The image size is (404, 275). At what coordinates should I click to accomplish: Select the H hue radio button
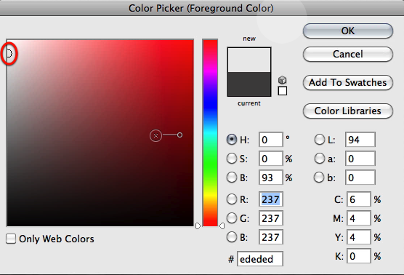[x=232, y=139]
